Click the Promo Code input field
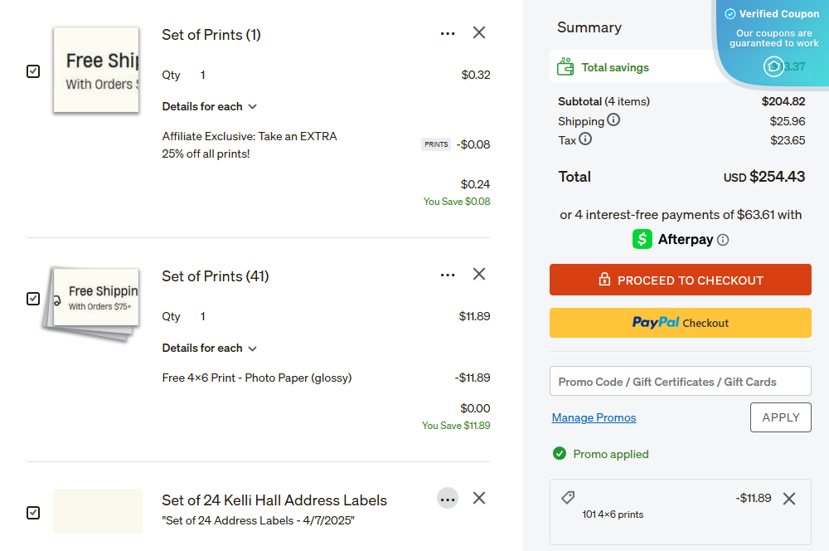Image resolution: width=829 pixels, height=551 pixels. 680,381
